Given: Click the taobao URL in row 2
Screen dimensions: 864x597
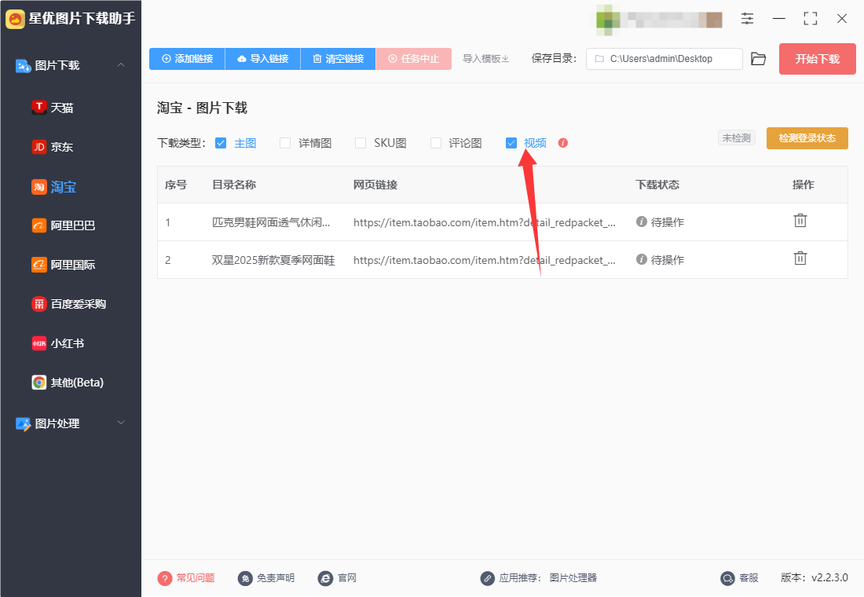Looking at the screenshot, I should [485, 260].
